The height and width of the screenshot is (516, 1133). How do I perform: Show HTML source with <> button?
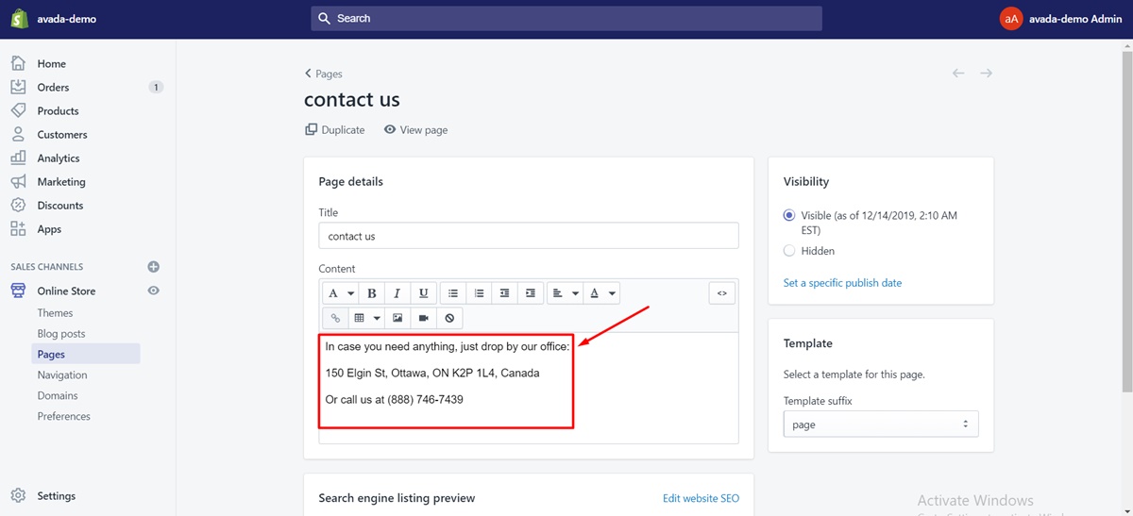[721, 293]
